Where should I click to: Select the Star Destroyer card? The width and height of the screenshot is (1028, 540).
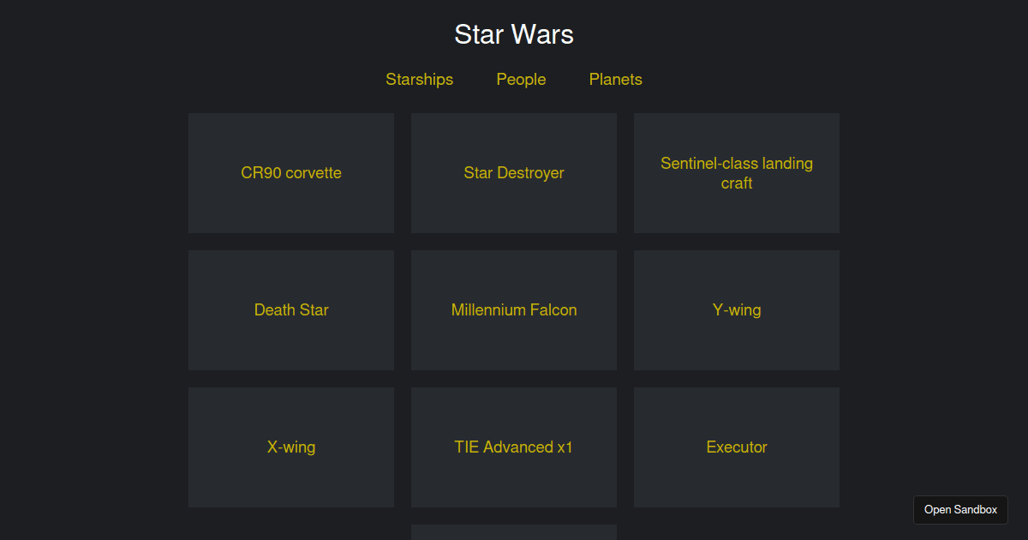pyautogui.click(x=513, y=173)
